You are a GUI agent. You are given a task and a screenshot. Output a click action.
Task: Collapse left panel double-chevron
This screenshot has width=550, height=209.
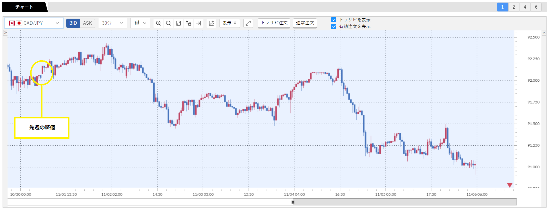point(5,33)
